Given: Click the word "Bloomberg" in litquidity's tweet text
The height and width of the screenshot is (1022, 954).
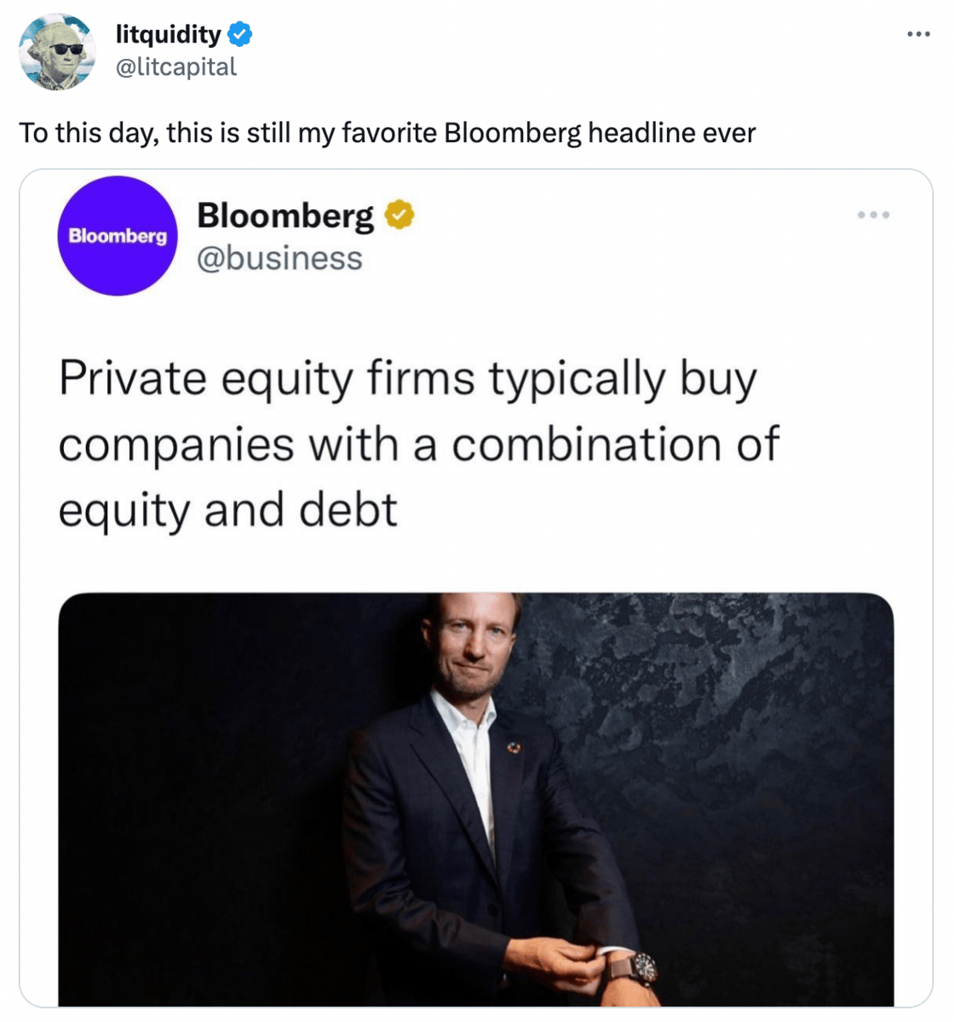Looking at the screenshot, I should tap(512, 134).
